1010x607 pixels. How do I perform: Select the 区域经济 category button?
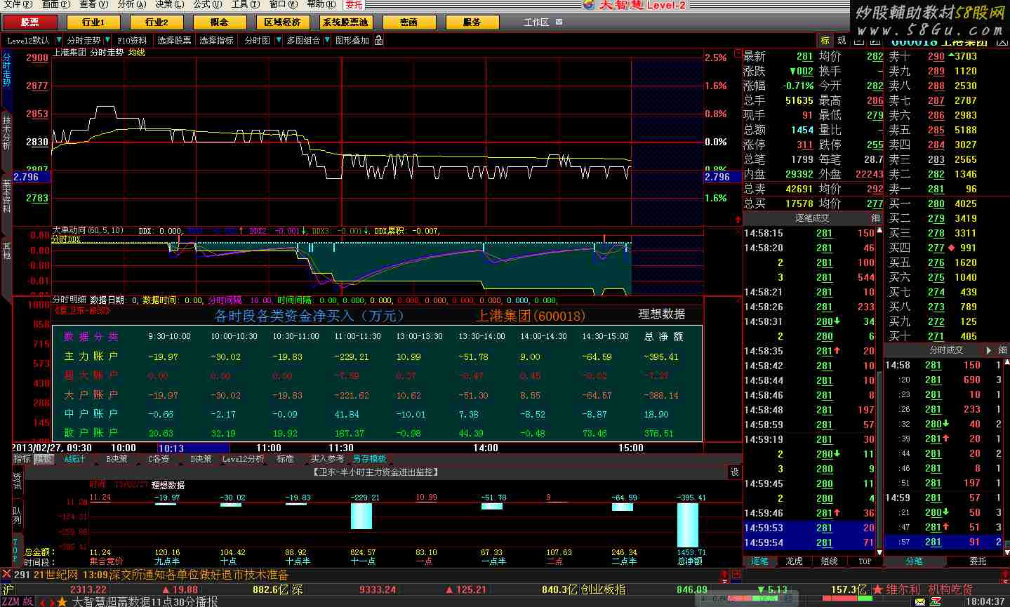pyautogui.click(x=282, y=22)
